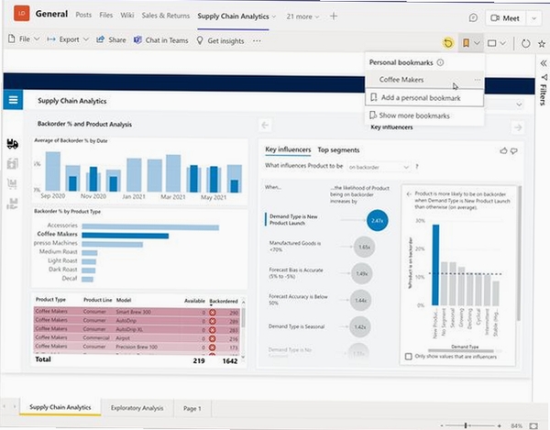Click the thumbs up icon in Key influencers

click(x=503, y=150)
